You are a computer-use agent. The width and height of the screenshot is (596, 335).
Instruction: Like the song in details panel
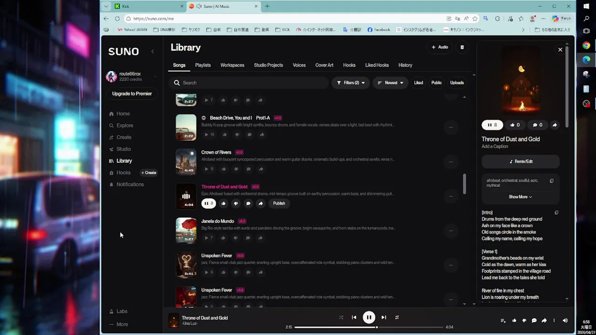click(515, 125)
